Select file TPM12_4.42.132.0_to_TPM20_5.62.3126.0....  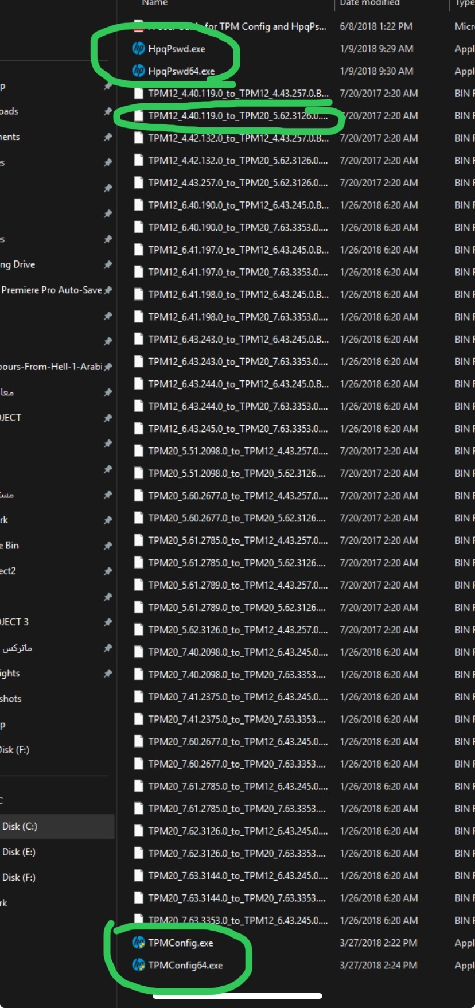[238, 160]
